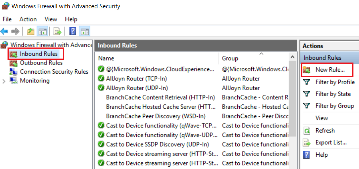
Task: Select Cast to Device functionality (qWave-TCP) rule
Action: point(162,125)
